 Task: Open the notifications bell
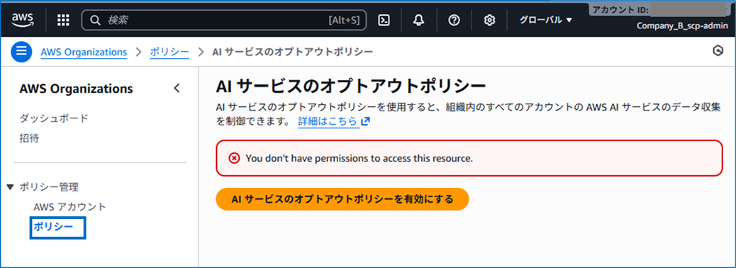(418, 20)
